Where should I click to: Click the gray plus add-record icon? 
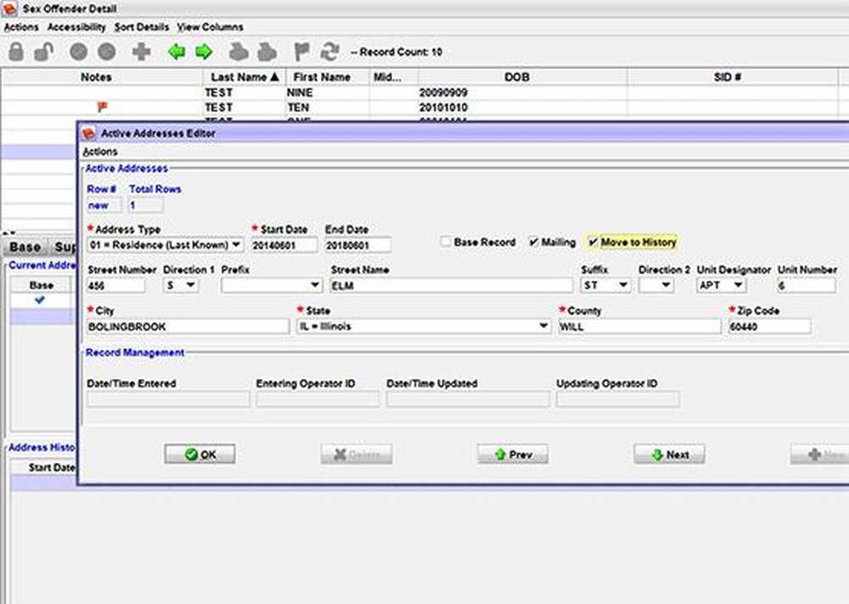141,52
